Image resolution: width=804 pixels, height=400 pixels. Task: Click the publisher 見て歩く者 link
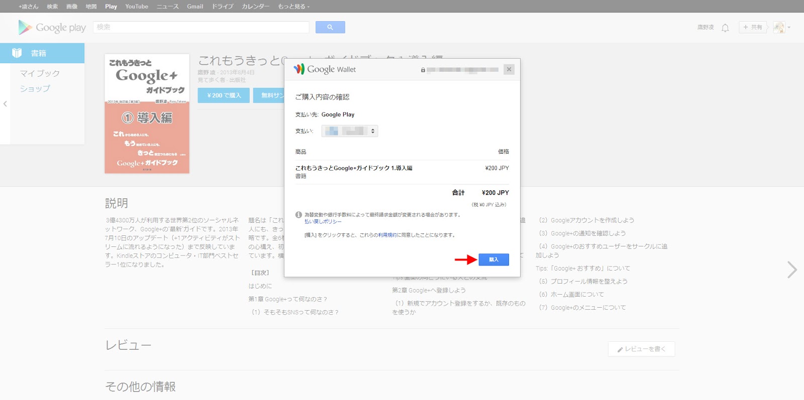pyautogui.click(x=212, y=80)
